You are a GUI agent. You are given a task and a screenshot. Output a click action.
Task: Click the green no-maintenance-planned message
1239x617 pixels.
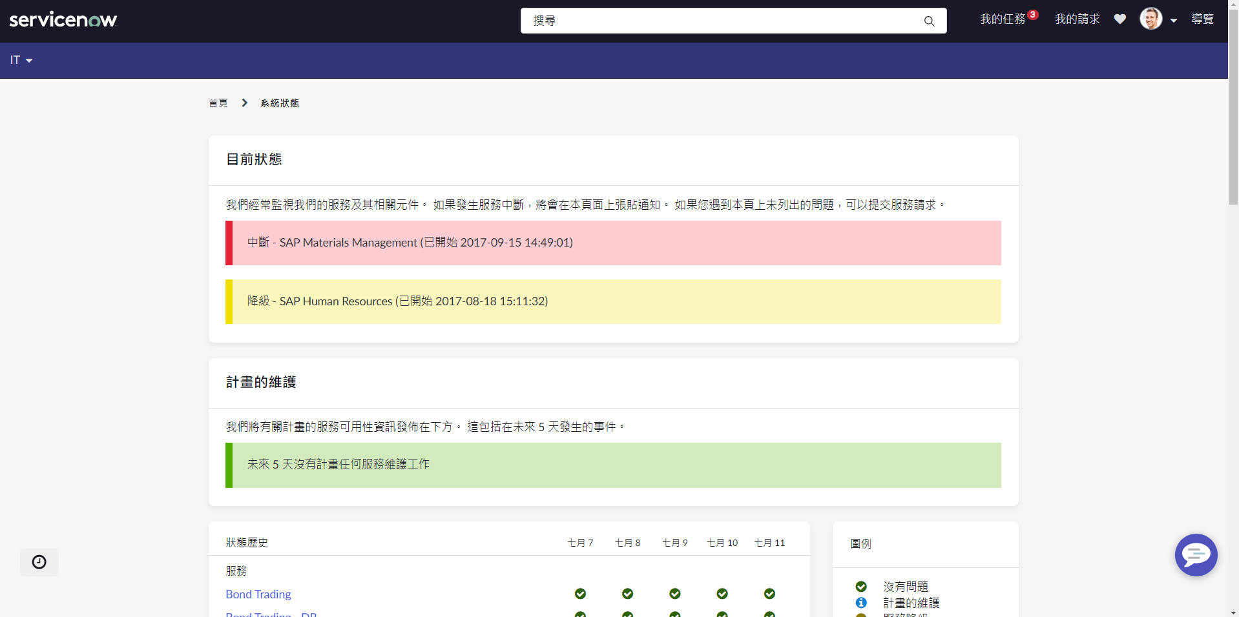point(613,465)
